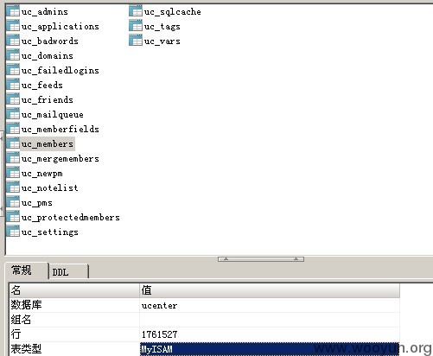Click the table icon beside uc_feeds
433x356 pixels.
(13, 85)
